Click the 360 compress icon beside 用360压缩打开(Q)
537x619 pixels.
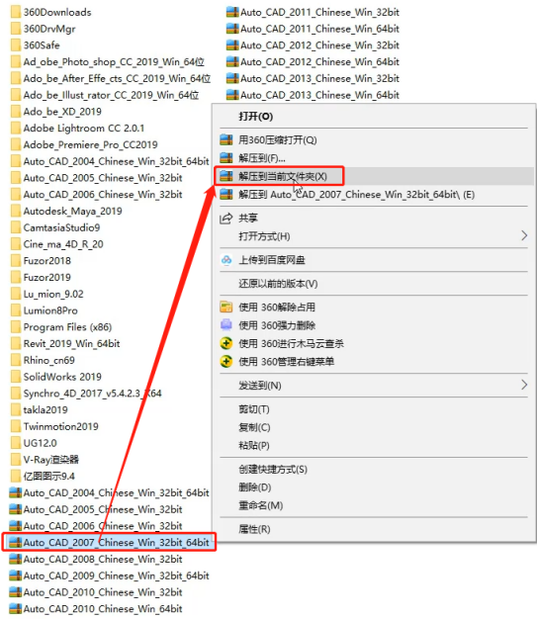click(226, 139)
